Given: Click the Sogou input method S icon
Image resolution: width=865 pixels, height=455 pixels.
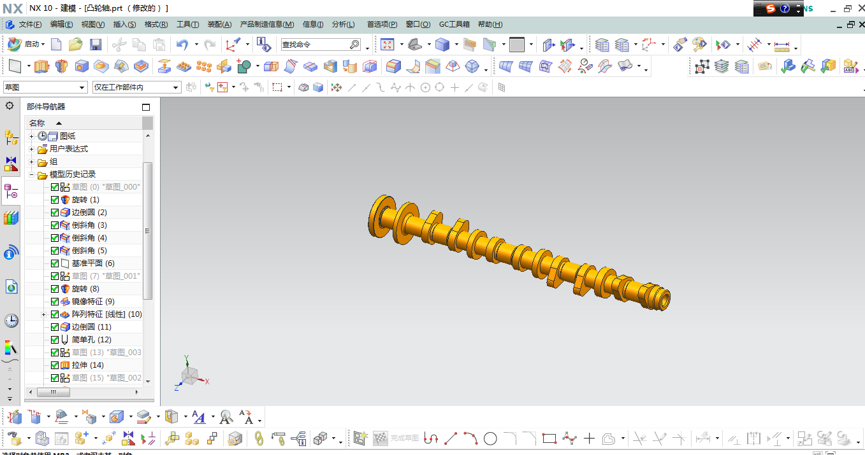Looking at the screenshot, I should (771, 8).
